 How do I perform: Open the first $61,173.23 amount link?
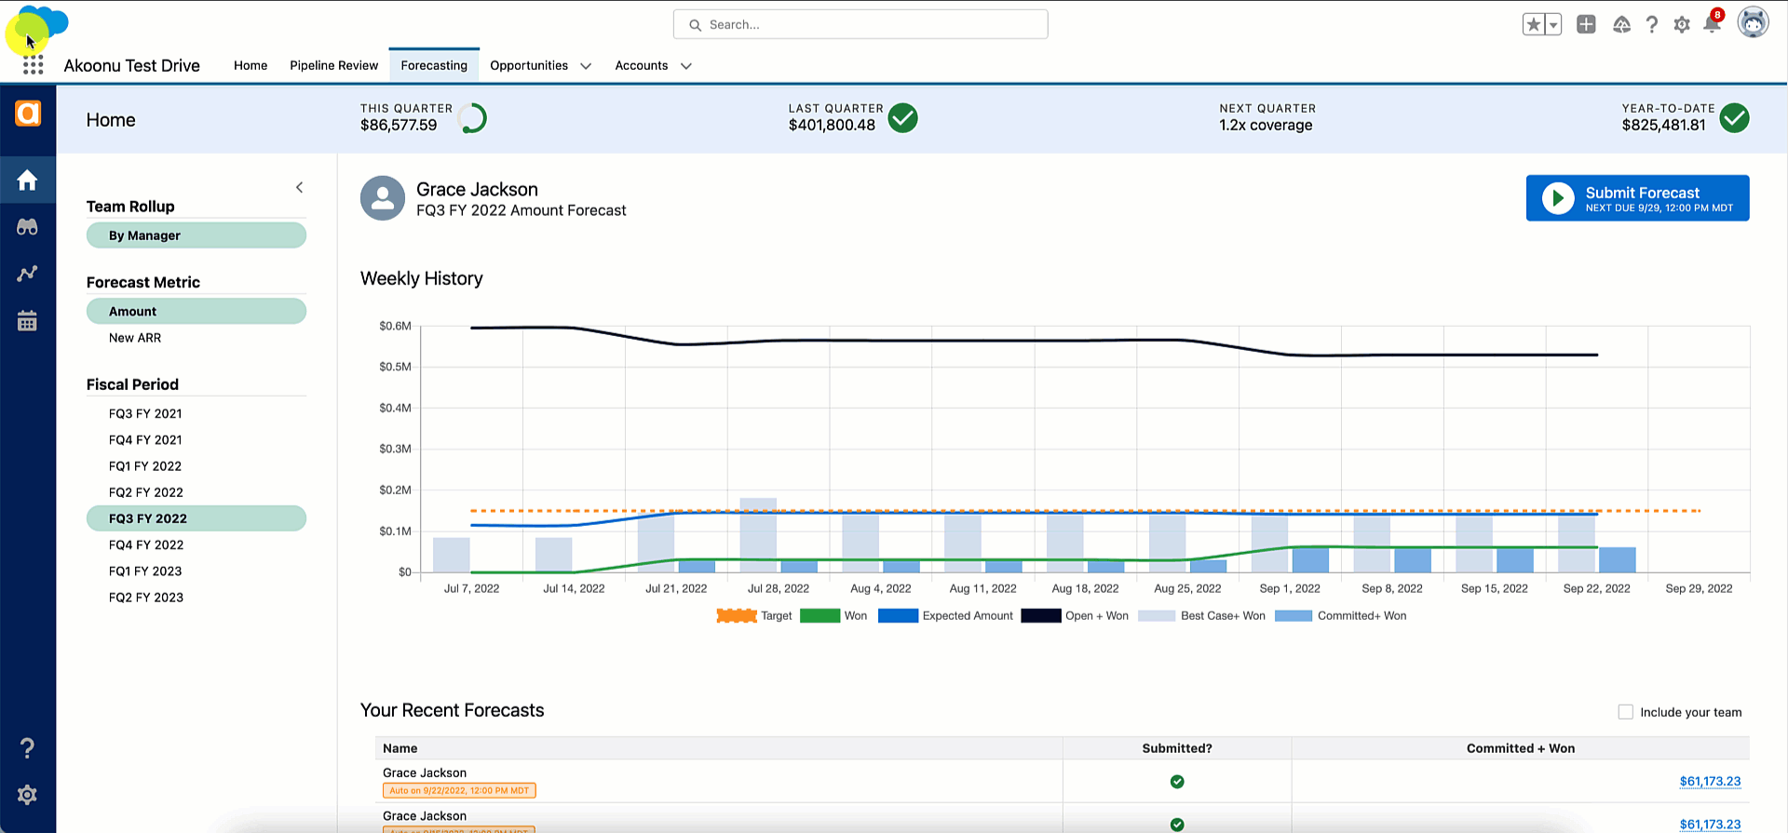(x=1710, y=782)
